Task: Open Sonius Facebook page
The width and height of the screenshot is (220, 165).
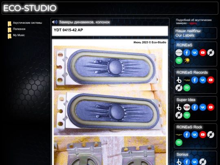Action: pos(187,162)
